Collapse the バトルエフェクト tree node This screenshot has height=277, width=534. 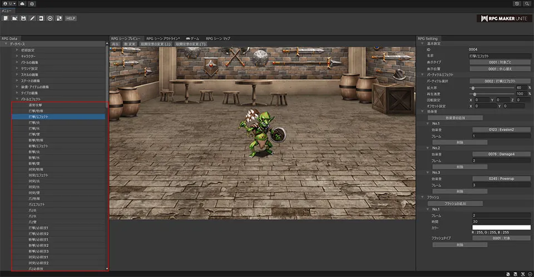point(17,98)
